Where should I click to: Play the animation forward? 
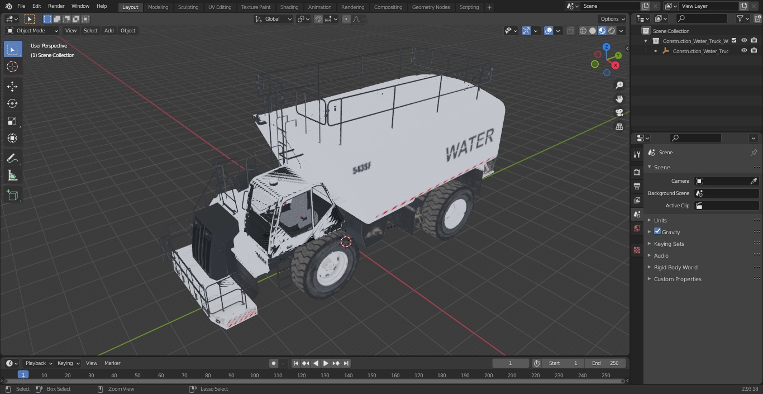(326, 363)
